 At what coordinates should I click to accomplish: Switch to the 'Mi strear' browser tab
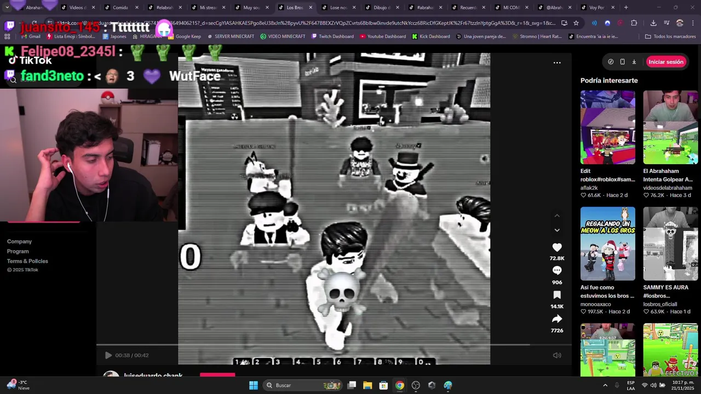pos(208,8)
